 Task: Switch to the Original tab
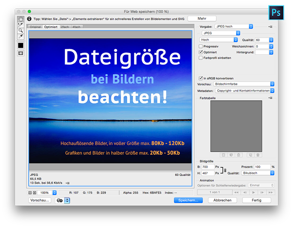click(35, 27)
